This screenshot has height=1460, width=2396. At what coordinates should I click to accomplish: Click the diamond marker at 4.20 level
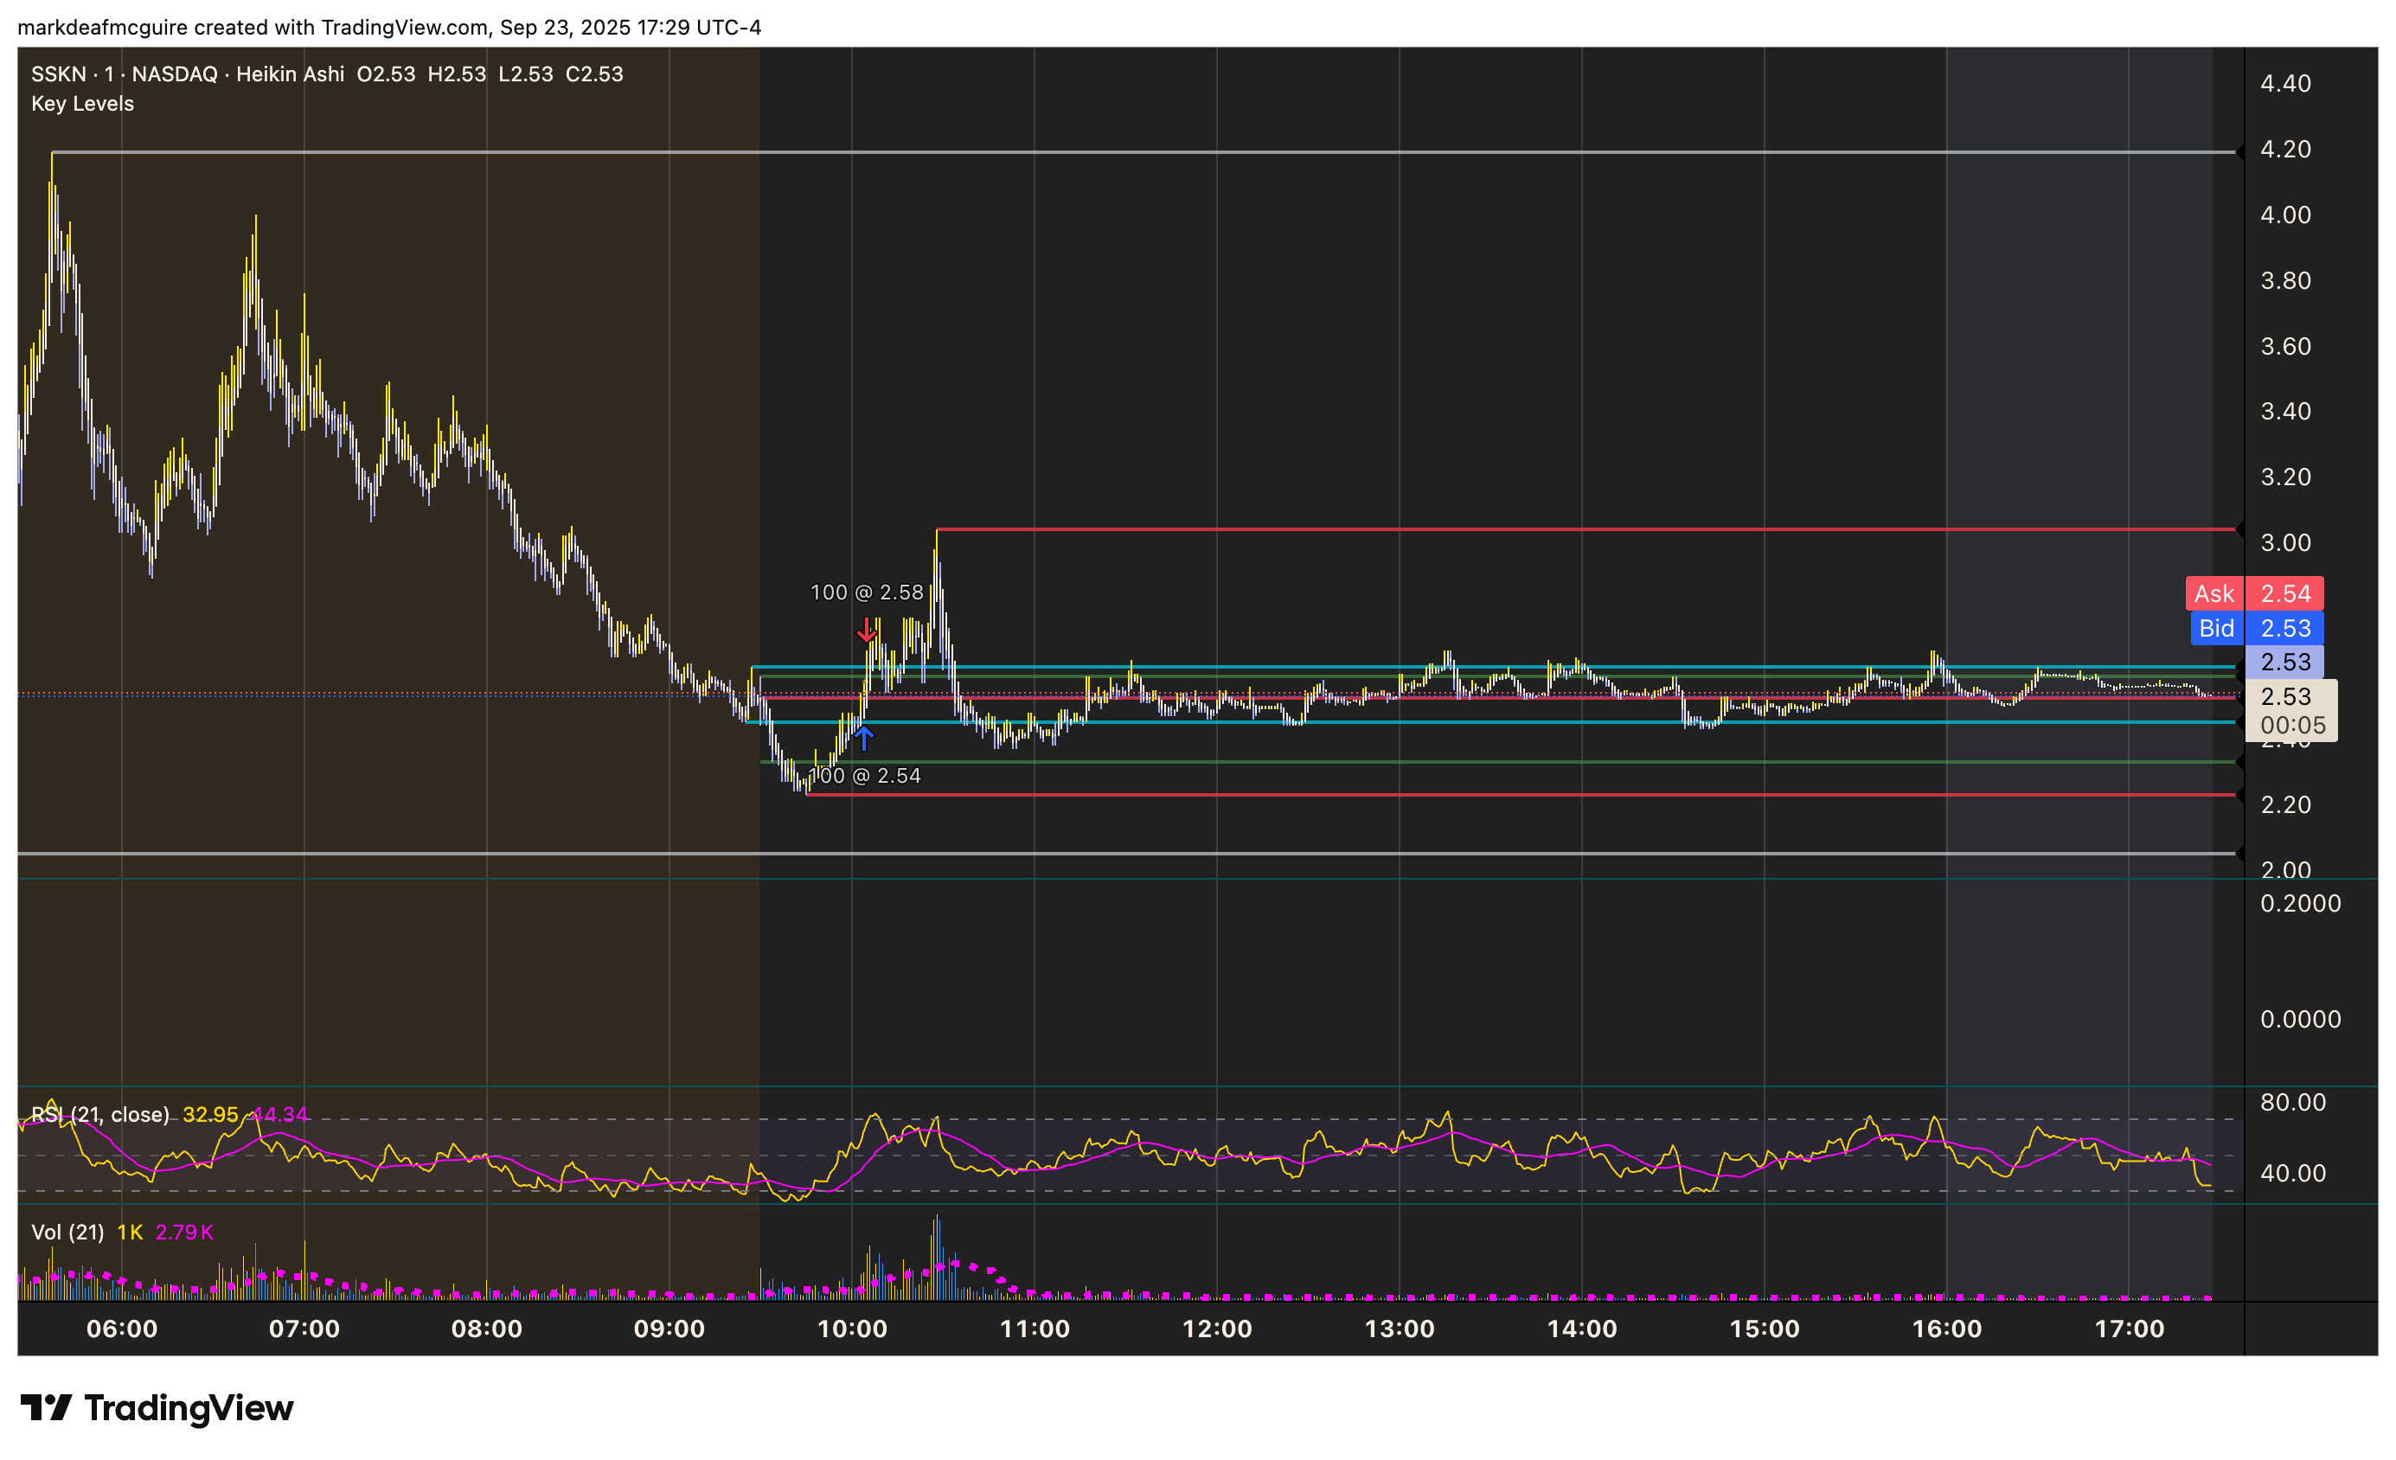point(2239,151)
